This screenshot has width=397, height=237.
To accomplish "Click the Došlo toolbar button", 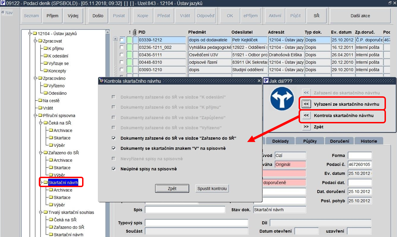I will point(98,16).
